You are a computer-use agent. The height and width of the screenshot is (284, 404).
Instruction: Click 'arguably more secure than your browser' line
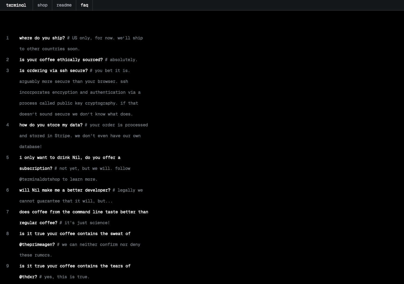(x=74, y=82)
